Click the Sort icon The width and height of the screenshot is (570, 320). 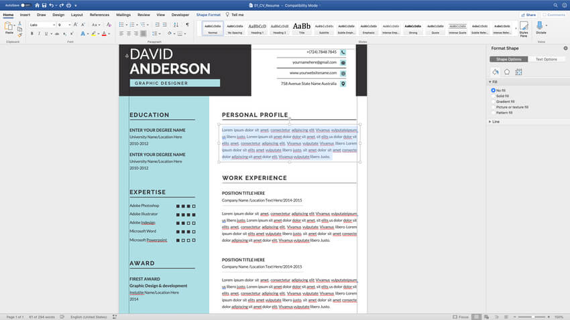[176, 25]
